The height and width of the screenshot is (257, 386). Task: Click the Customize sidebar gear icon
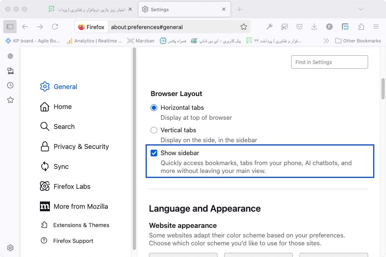(10, 248)
